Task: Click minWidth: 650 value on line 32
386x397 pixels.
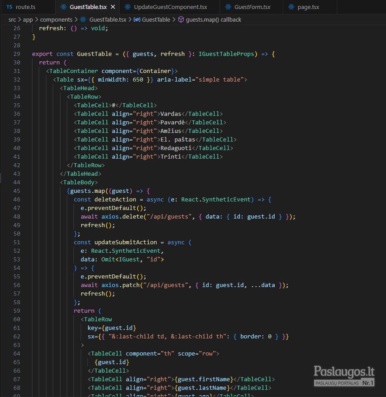Action: click(x=121, y=79)
